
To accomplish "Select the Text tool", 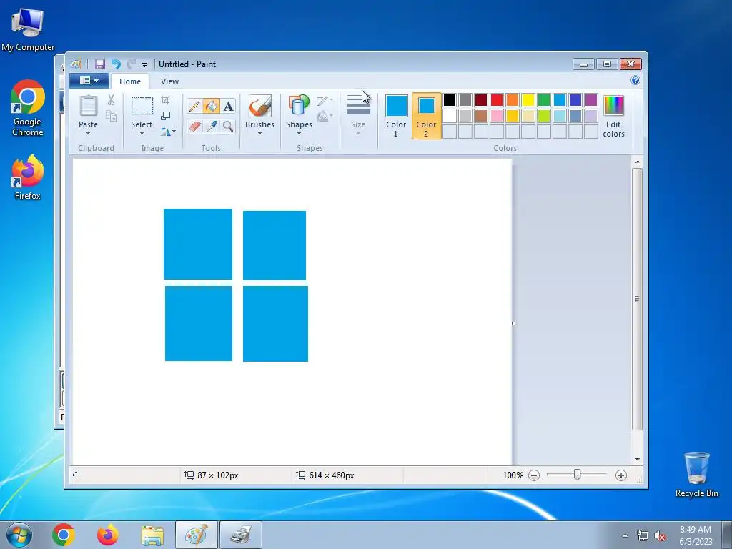I will click(x=228, y=107).
